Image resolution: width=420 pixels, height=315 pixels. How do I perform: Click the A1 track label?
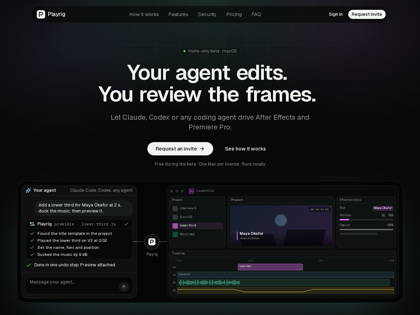pyautogui.click(x=174, y=282)
